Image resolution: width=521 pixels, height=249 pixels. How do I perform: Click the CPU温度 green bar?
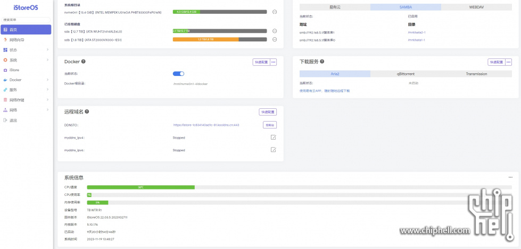click(141, 187)
